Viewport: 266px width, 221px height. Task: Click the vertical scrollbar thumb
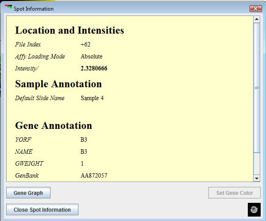coord(257,88)
